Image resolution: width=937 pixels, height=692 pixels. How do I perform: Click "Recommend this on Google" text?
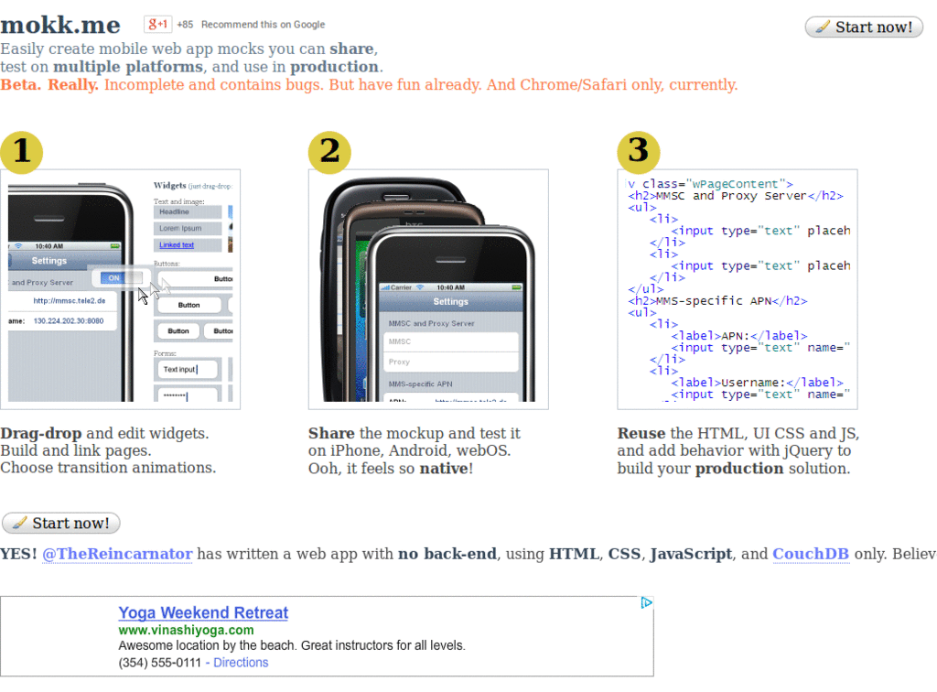[x=263, y=25]
